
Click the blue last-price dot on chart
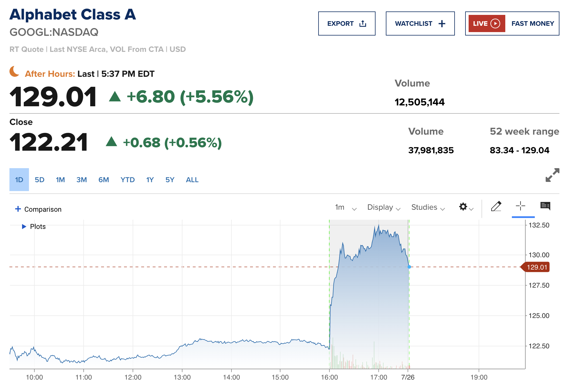pyautogui.click(x=409, y=267)
